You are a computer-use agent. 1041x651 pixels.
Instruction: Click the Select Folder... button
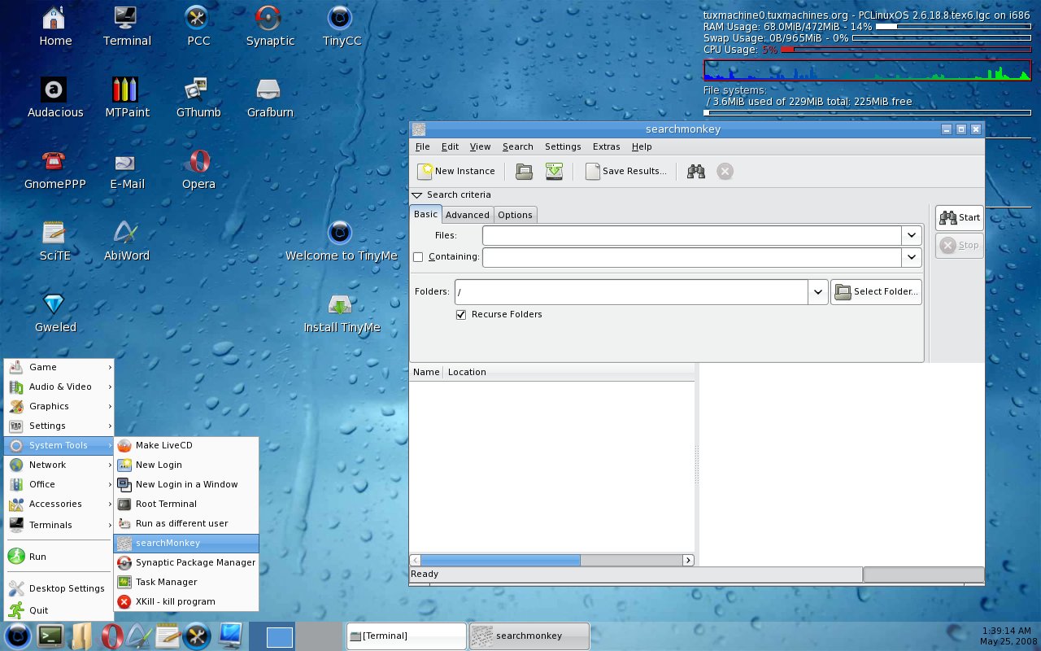[x=876, y=291]
